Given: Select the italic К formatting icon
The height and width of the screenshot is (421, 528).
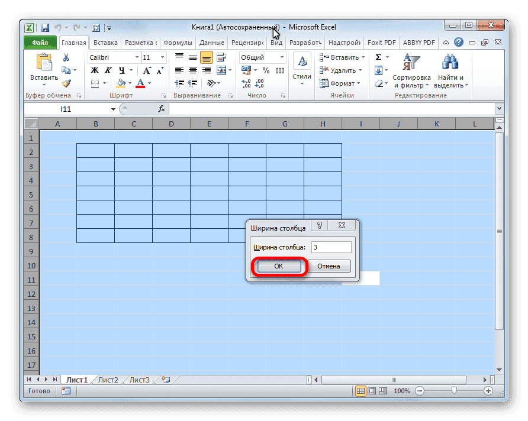Looking at the screenshot, I should tap(108, 70).
